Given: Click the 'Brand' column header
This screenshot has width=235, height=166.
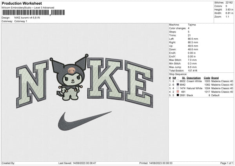Looking at the screenshot, I should [x=215, y=78].
